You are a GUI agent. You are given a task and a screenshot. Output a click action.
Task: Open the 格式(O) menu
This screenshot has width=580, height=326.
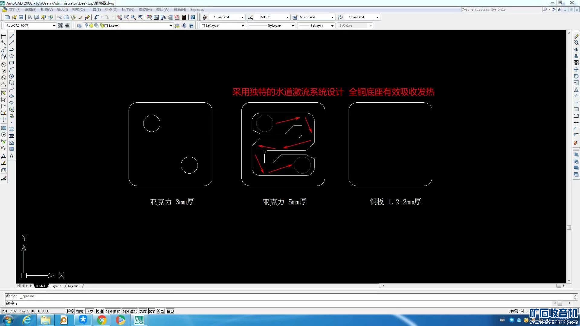point(78,10)
